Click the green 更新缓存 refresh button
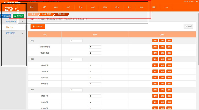Image resolution: width=199 pixels, height=110 pixels. tap(19, 16)
